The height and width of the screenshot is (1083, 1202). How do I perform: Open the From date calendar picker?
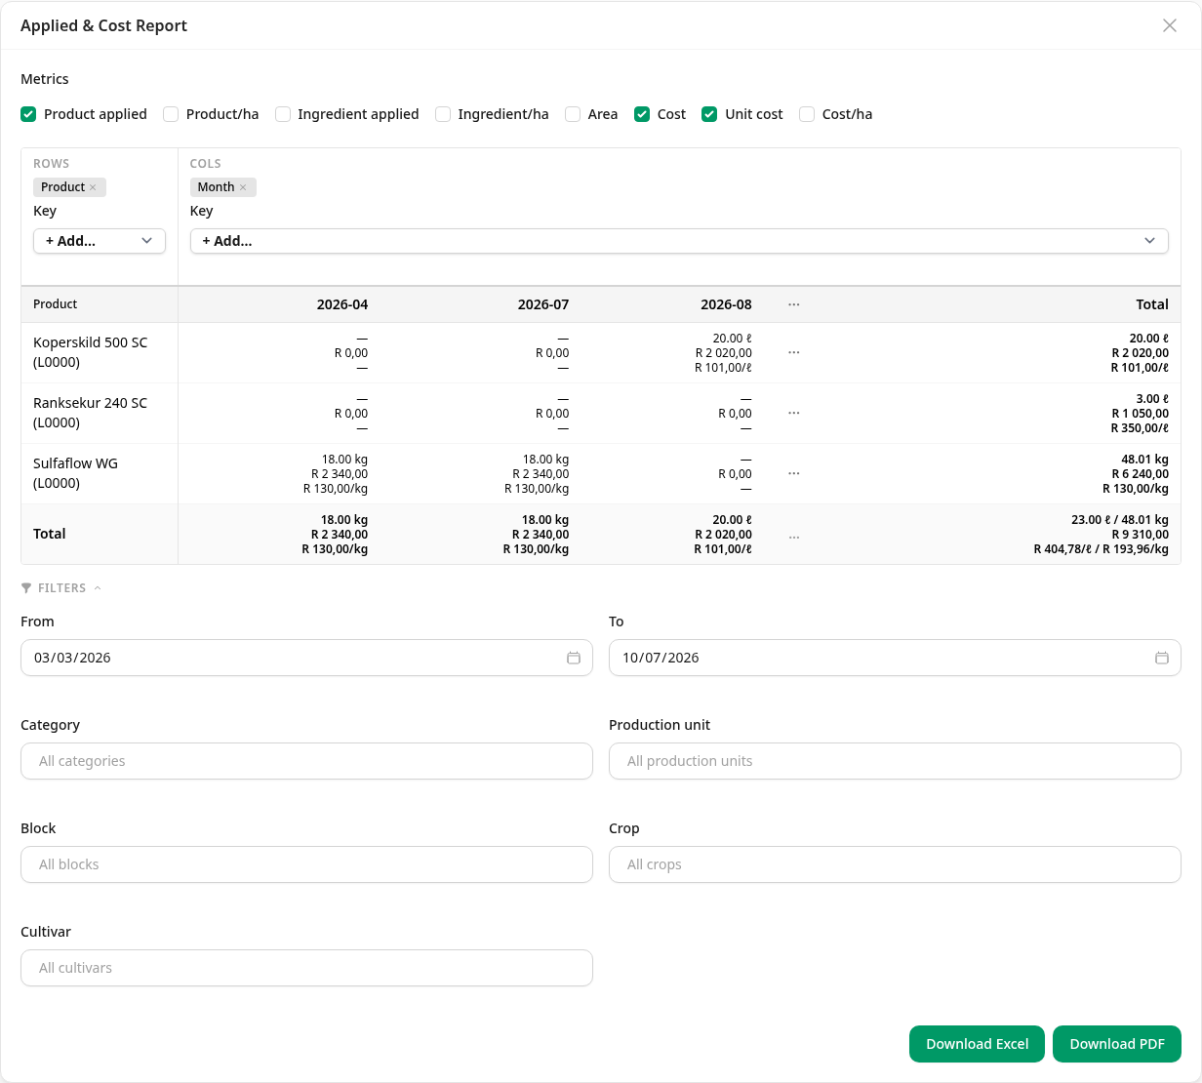click(x=574, y=658)
